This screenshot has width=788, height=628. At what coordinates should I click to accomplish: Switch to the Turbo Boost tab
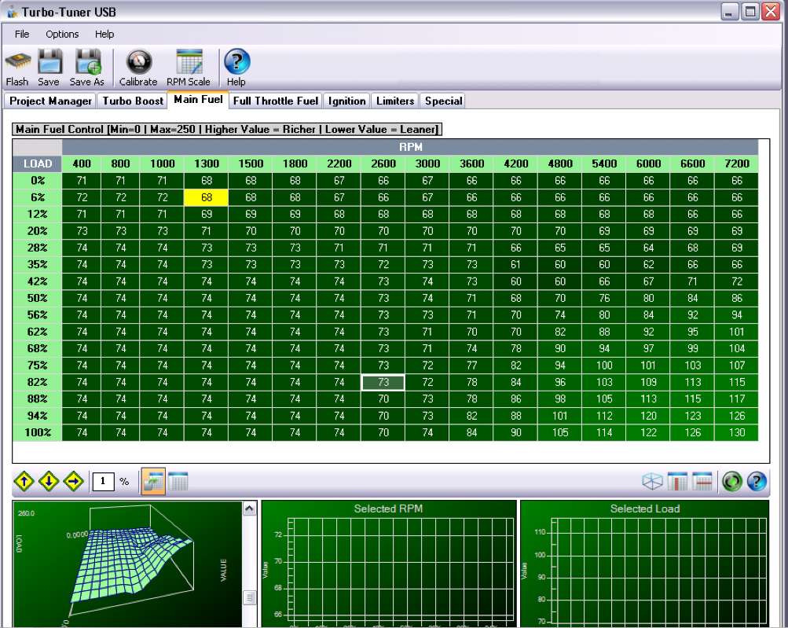(x=133, y=101)
